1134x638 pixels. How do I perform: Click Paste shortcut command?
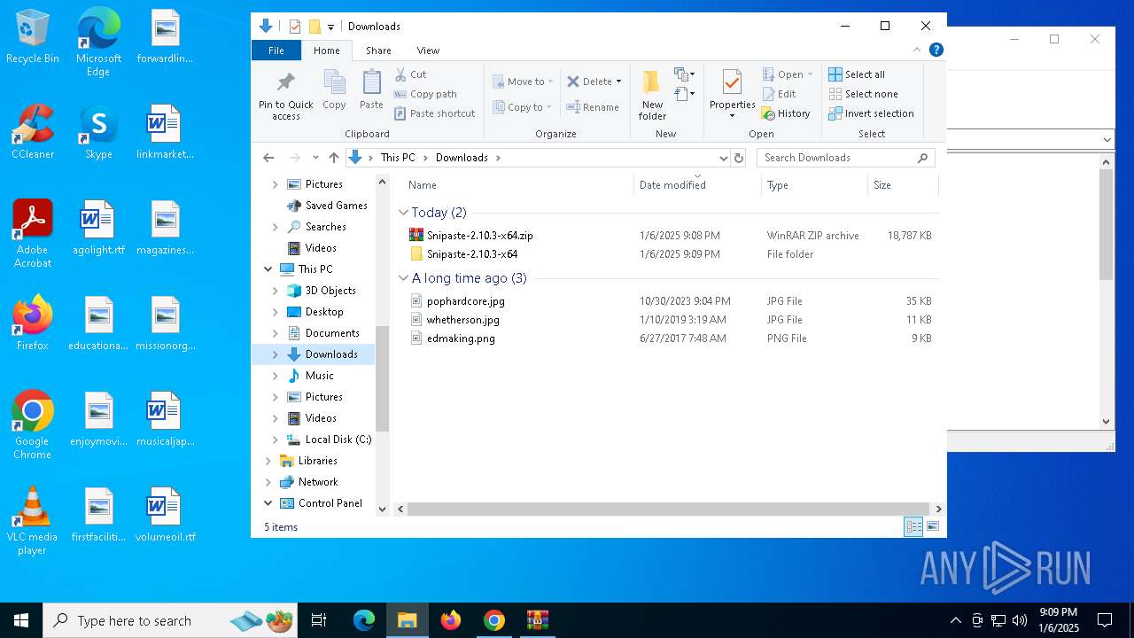(x=434, y=113)
